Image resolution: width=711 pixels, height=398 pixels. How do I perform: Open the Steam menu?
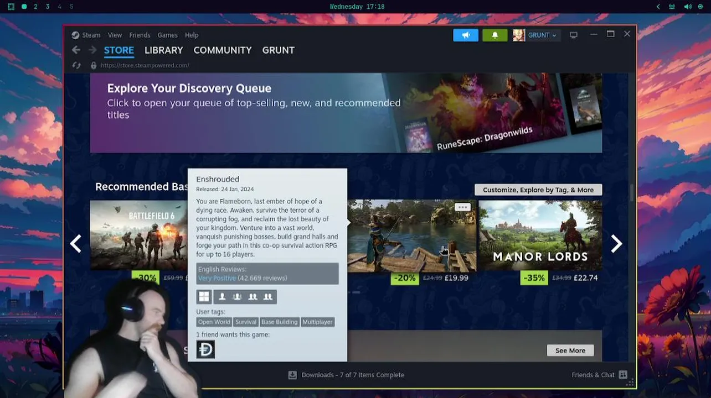91,35
